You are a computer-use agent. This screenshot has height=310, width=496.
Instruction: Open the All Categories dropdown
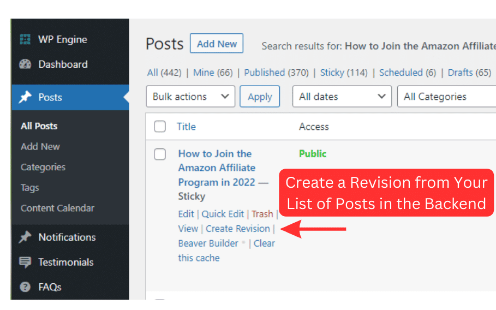[447, 97]
